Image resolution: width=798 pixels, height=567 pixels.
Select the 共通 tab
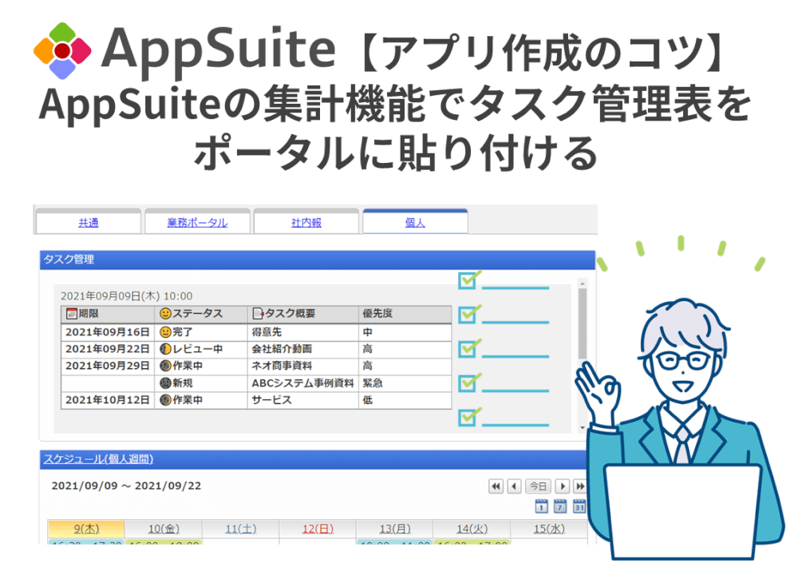click(x=88, y=222)
